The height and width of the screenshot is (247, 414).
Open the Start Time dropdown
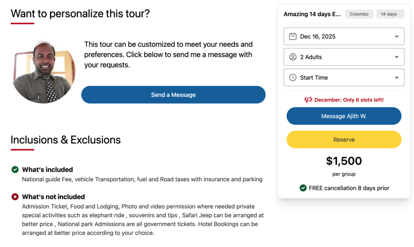pyautogui.click(x=344, y=77)
